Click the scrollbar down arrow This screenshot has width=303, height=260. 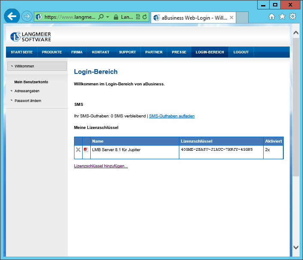coord(296,247)
